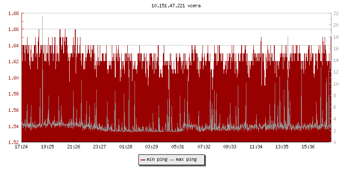Click the min ping red legend swatch
The width and height of the screenshot is (344, 172).
pyautogui.click(x=143, y=160)
